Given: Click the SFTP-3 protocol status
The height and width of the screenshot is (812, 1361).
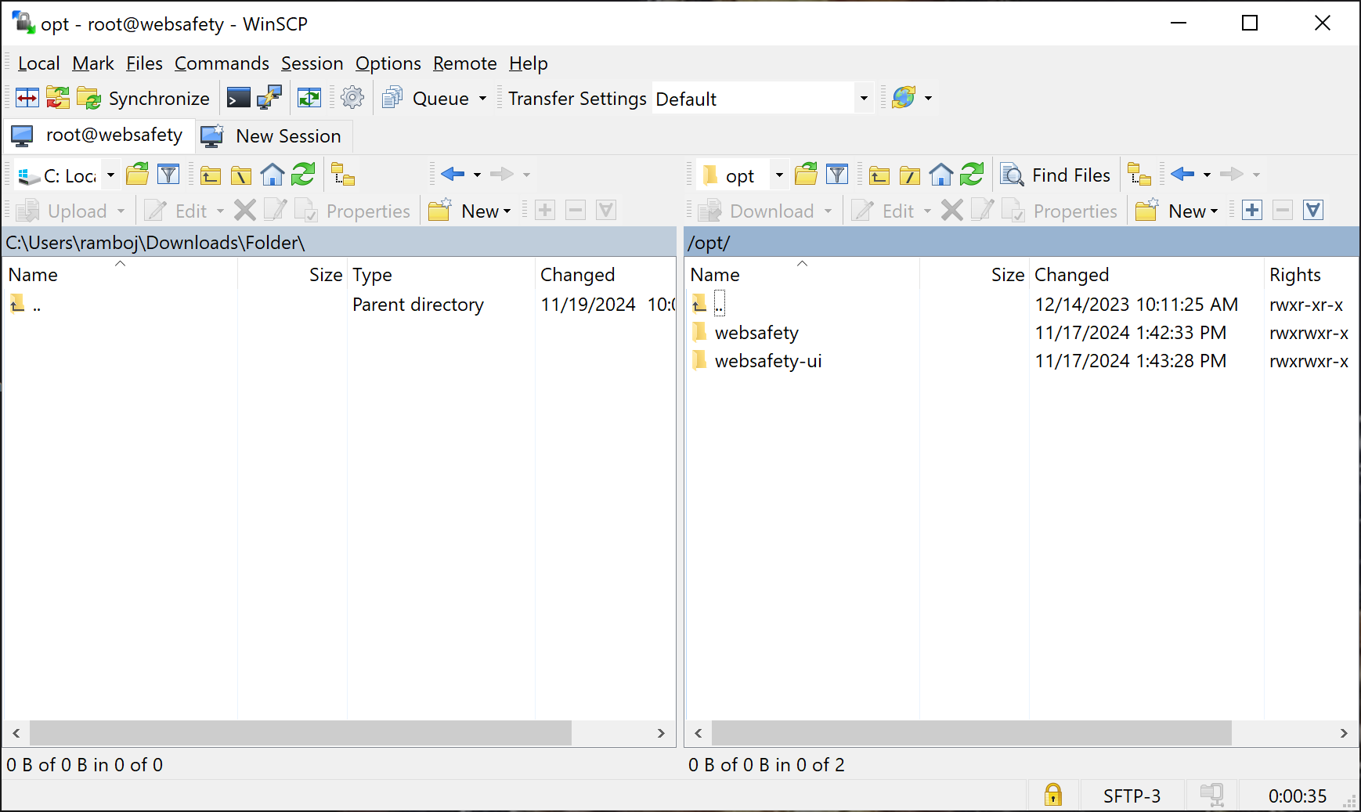Looking at the screenshot, I should (1132, 796).
